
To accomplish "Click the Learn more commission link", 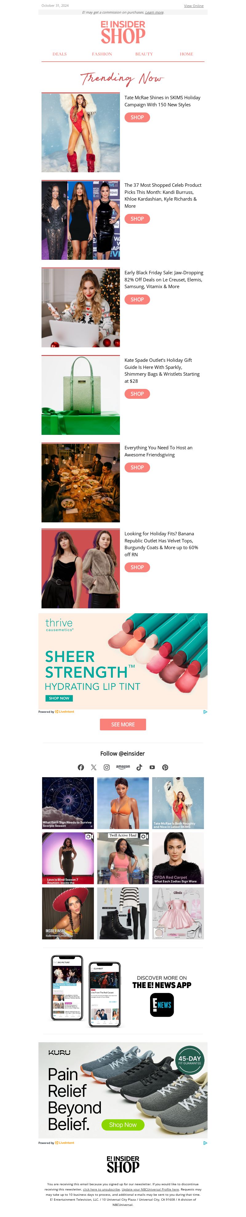I will coord(154,12).
